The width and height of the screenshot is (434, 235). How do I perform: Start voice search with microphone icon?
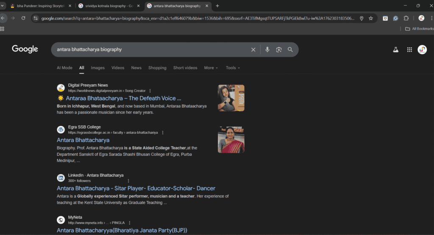click(267, 50)
